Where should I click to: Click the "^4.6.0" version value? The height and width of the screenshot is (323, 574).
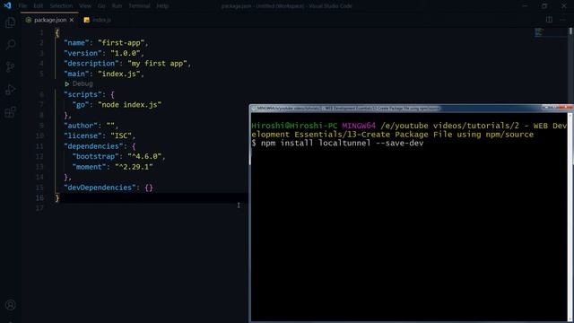point(144,156)
